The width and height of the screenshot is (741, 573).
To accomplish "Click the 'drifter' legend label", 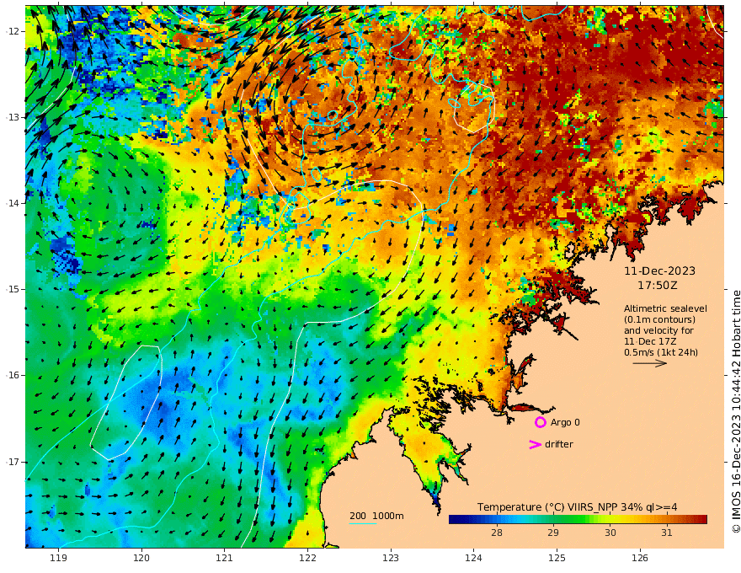I will [559, 444].
